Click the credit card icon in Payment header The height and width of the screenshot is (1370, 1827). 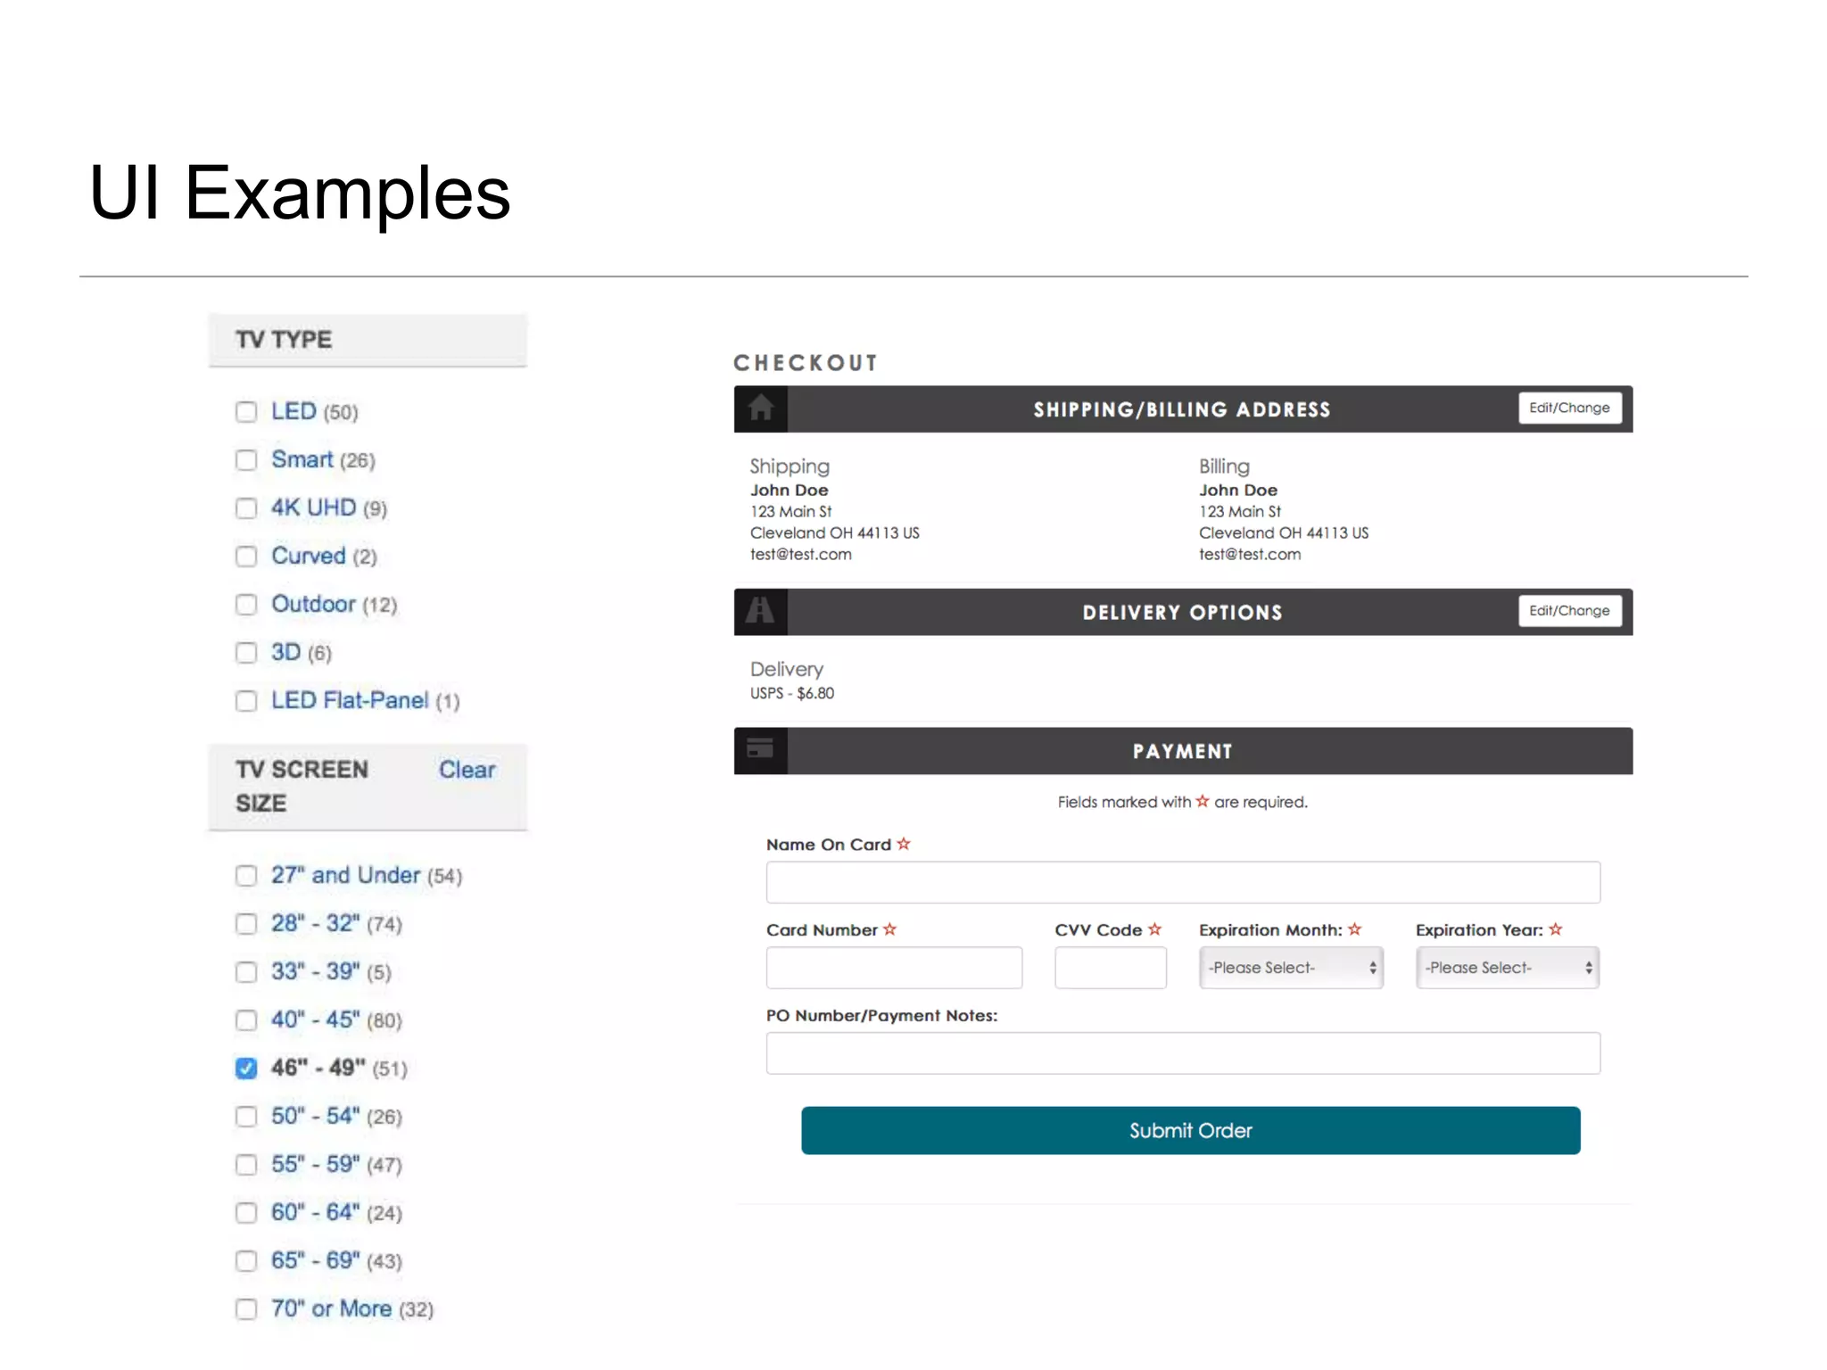(760, 748)
